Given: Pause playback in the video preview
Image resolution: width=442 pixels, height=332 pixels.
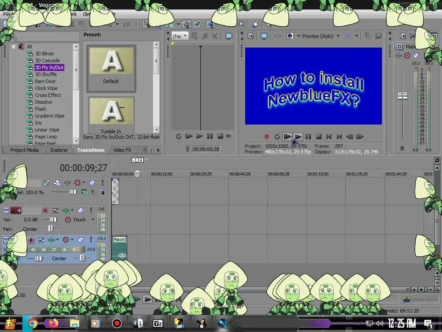Looking at the screenshot, I should (308, 137).
